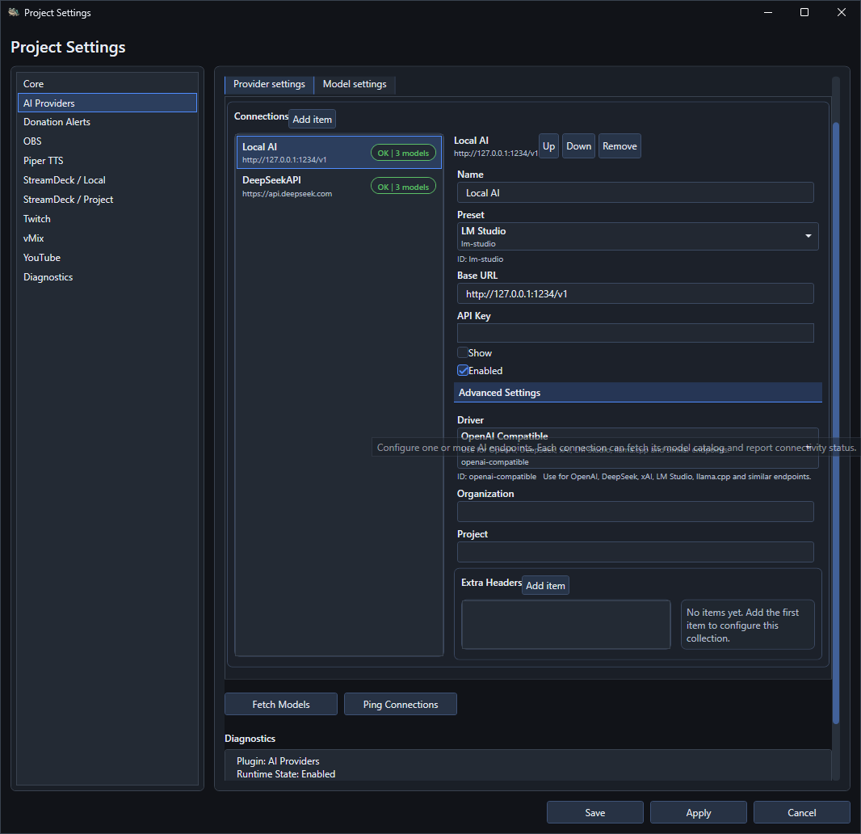Select AI Providers in the sidebar

(x=107, y=103)
